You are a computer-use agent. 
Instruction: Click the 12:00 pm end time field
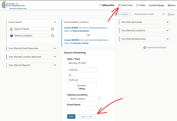click(82, 80)
